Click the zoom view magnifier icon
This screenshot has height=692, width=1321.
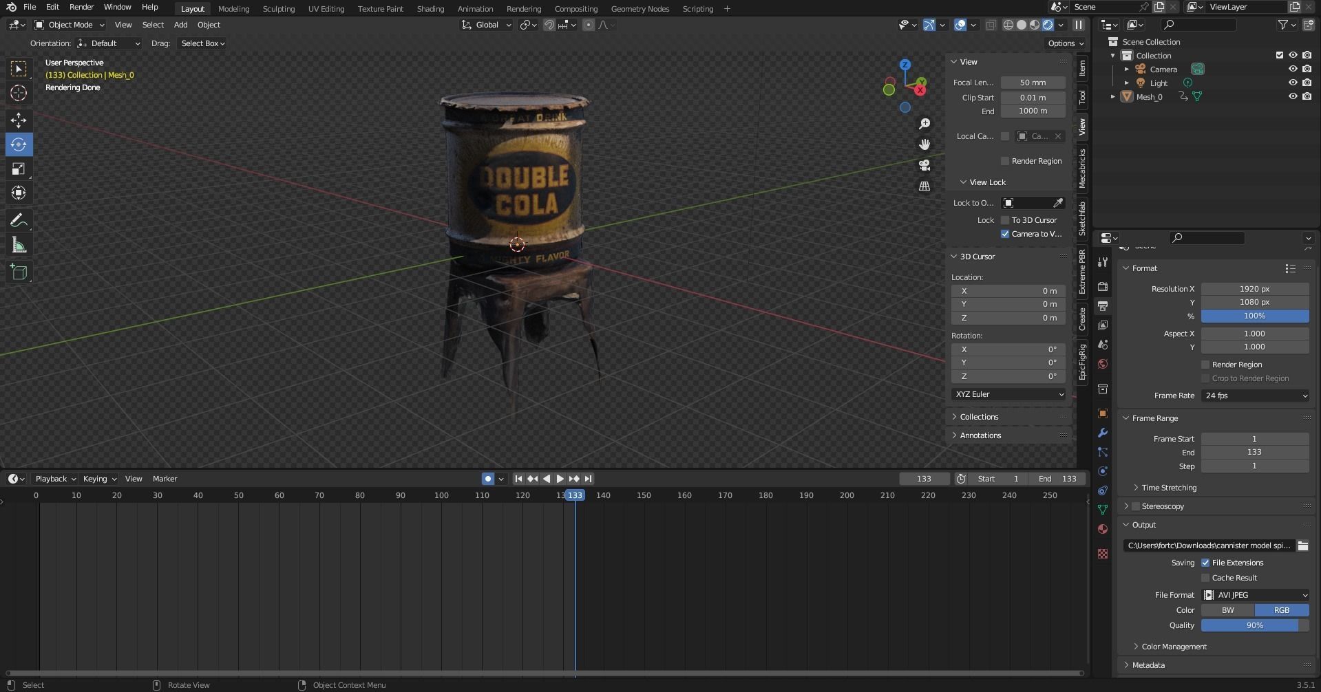[924, 124]
